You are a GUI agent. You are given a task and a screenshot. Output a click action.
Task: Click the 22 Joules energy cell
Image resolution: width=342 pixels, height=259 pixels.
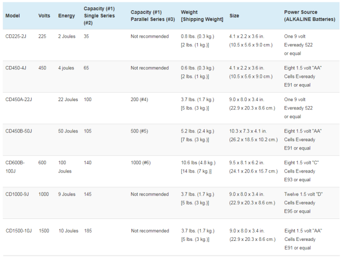pos(68,100)
